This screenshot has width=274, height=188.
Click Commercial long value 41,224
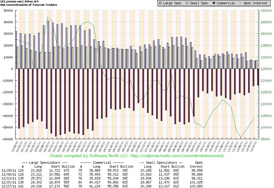tap(95, 186)
